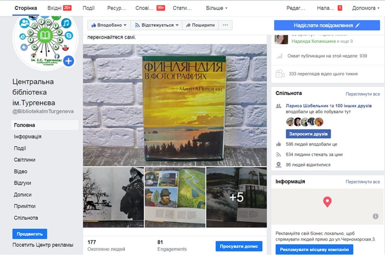385x255 pixels.
Task: Open the Стати… tab
Action: pyautogui.click(x=182, y=8)
